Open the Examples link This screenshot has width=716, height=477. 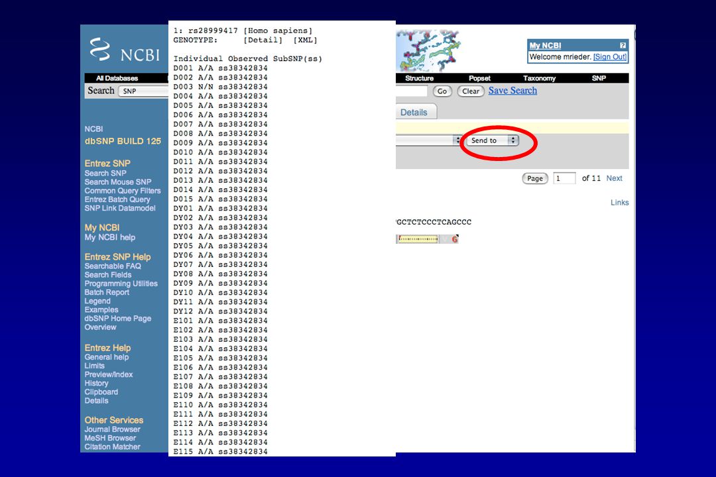coord(101,310)
